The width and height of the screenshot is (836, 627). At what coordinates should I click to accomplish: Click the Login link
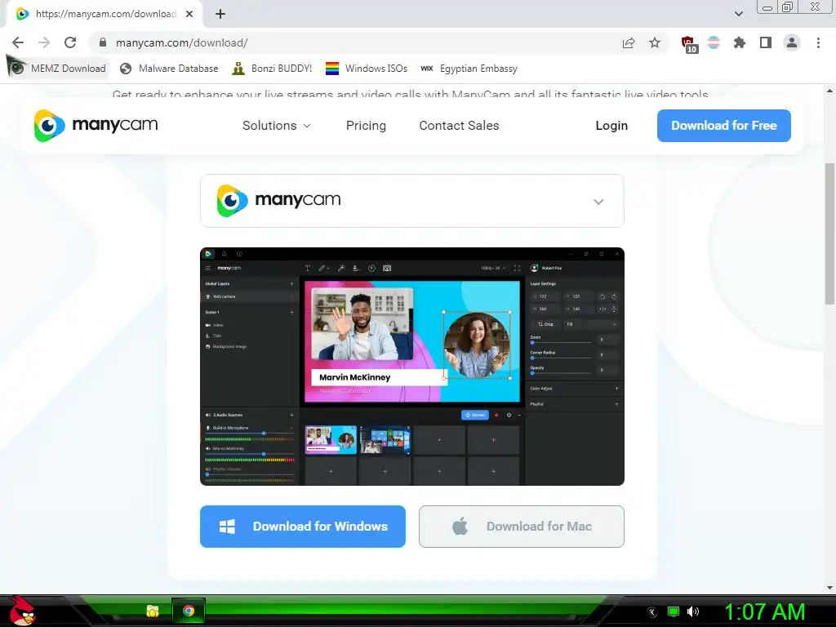click(611, 125)
